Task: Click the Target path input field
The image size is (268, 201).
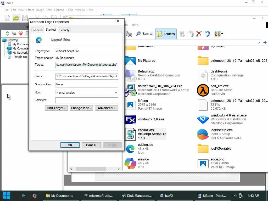Action: pyautogui.click(x=87, y=65)
